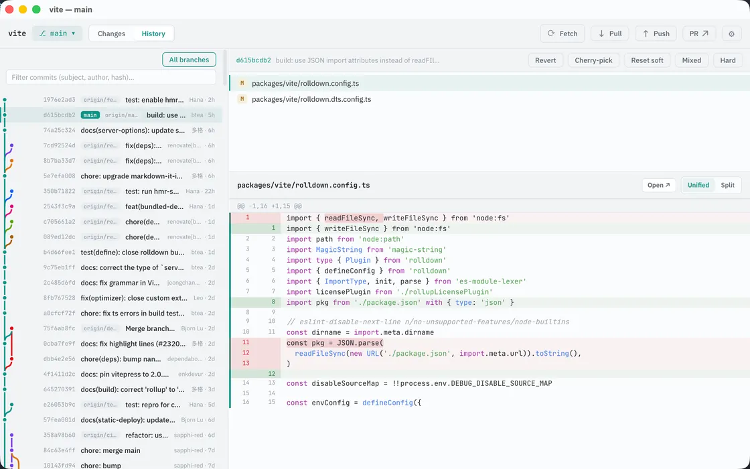Click origin/fe branch tag on commit 1976e2ad3
The height and width of the screenshot is (469, 750).
pos(100,100)
